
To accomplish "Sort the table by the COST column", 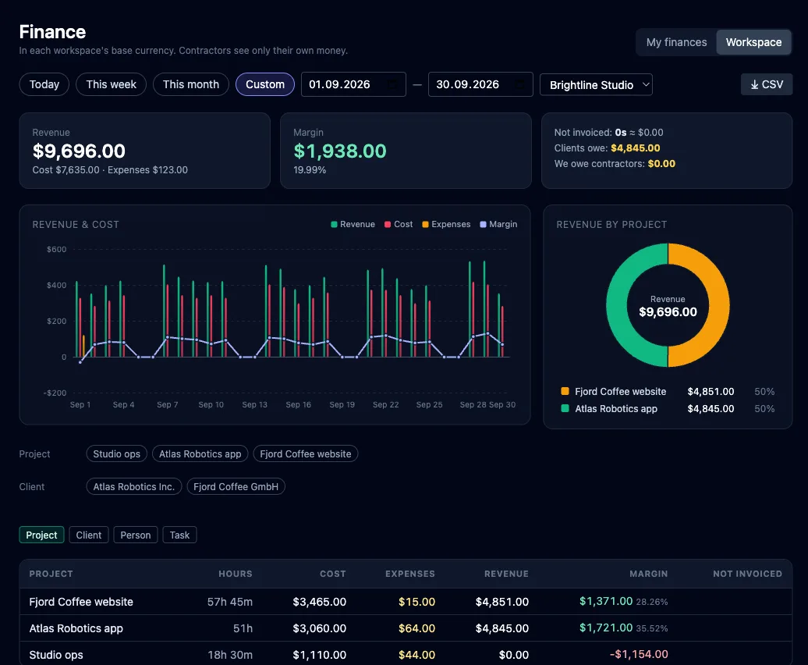I will pos(333,574).
